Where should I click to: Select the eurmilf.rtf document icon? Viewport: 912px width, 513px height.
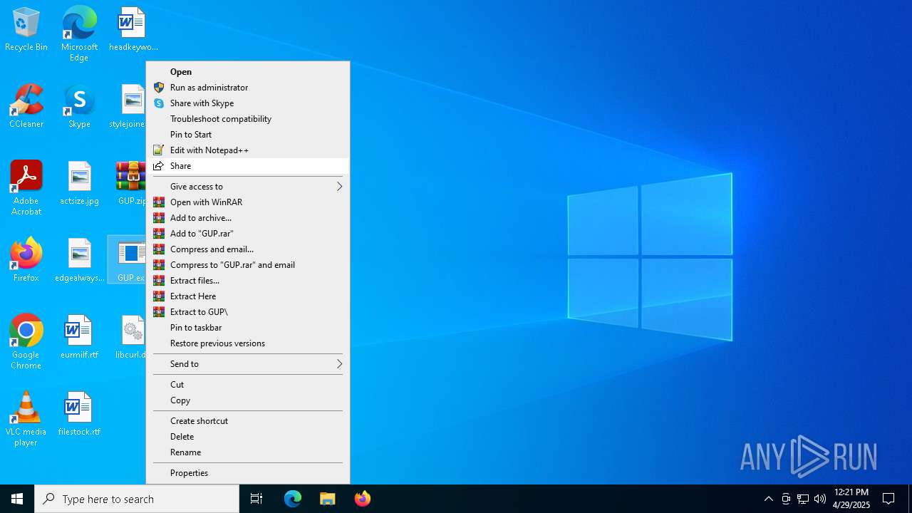click(x=79, y=337)
